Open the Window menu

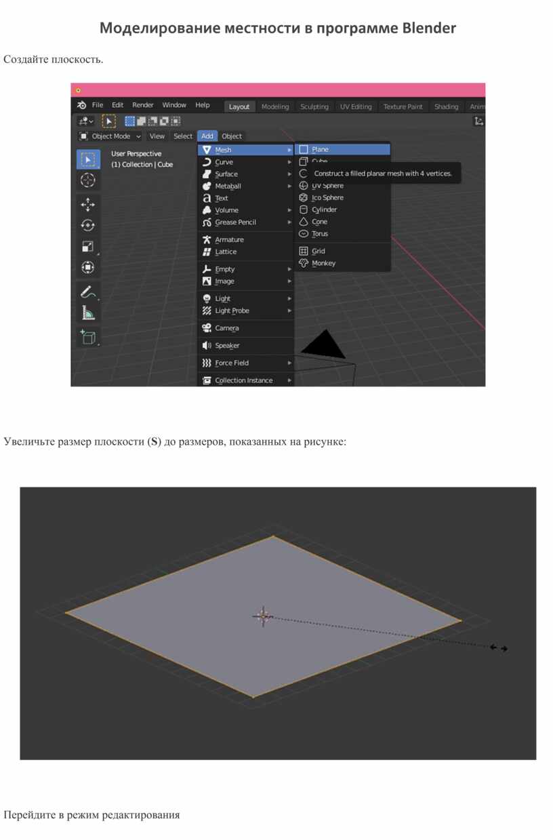click(x=174, y=105)
